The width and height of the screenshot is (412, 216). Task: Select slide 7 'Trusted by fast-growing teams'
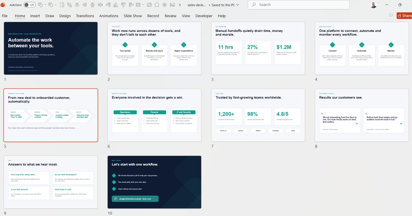[x=258, y=115]
